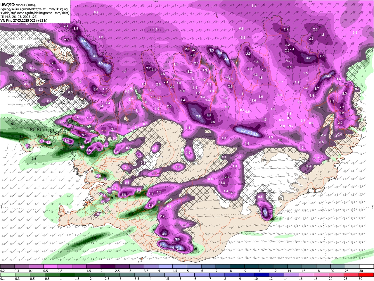Viewport: 374px width, 281px height.
Task: Click the white swatch after upper label 30
Action: 366,267
